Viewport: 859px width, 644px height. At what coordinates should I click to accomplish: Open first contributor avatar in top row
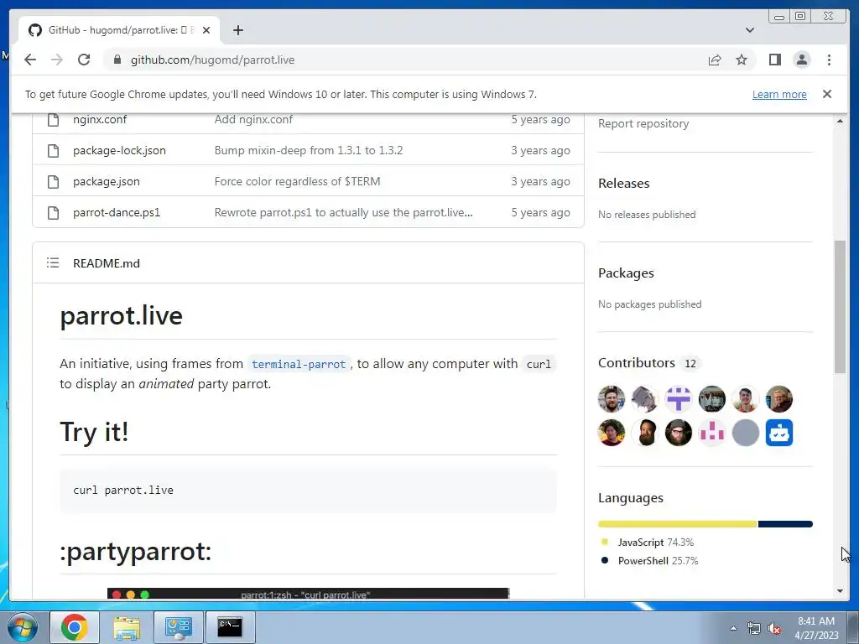[612, 399]
